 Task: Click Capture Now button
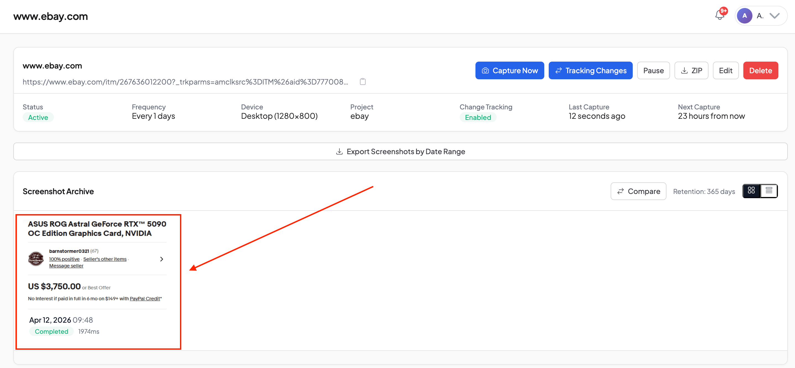point(509,71)
